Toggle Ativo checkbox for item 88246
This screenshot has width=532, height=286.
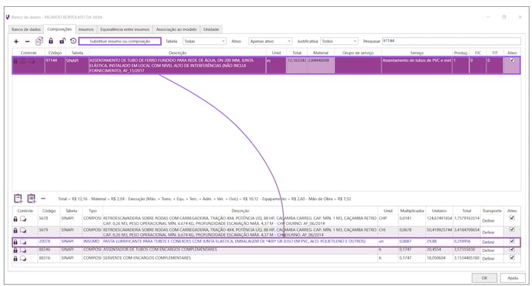point(512,250)
